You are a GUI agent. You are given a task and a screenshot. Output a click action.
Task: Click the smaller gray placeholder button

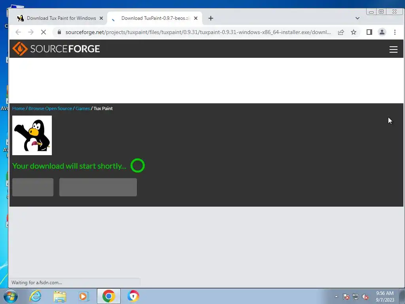33,187
